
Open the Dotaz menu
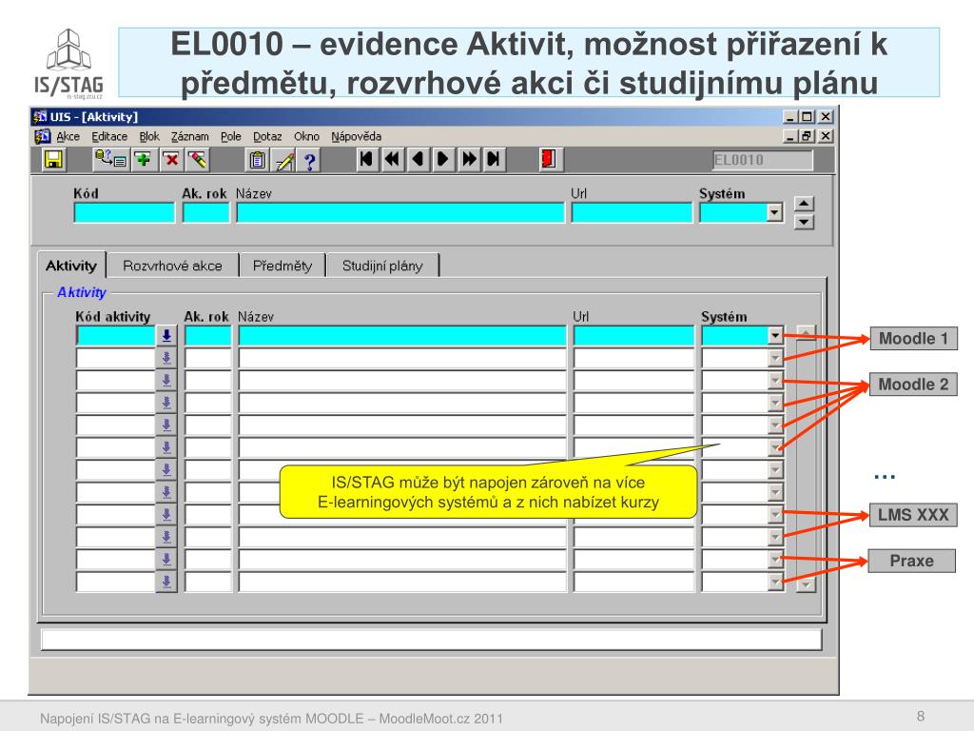[267, 136]
